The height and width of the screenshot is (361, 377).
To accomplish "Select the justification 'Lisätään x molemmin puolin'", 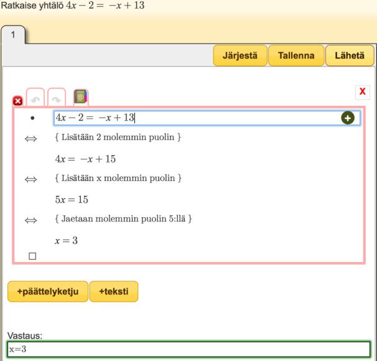I will 118,178.
